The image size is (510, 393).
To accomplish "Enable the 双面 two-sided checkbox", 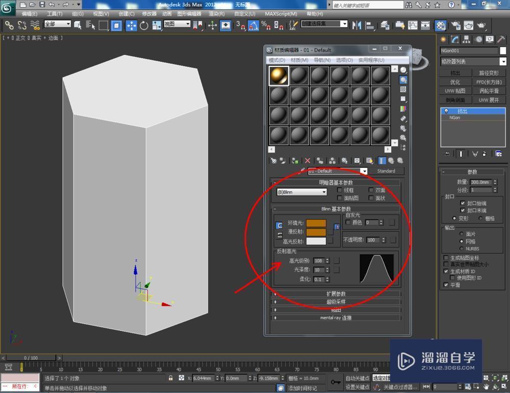I will 372,190.
